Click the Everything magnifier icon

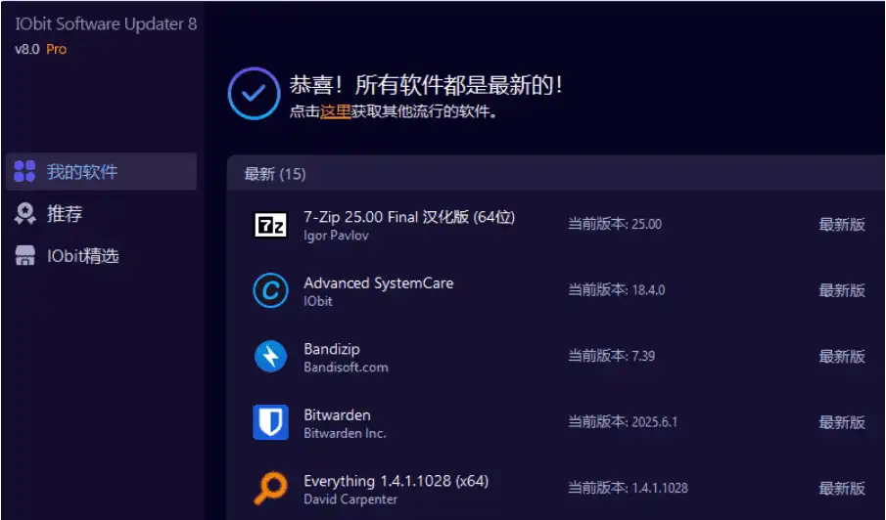point(270,488)
